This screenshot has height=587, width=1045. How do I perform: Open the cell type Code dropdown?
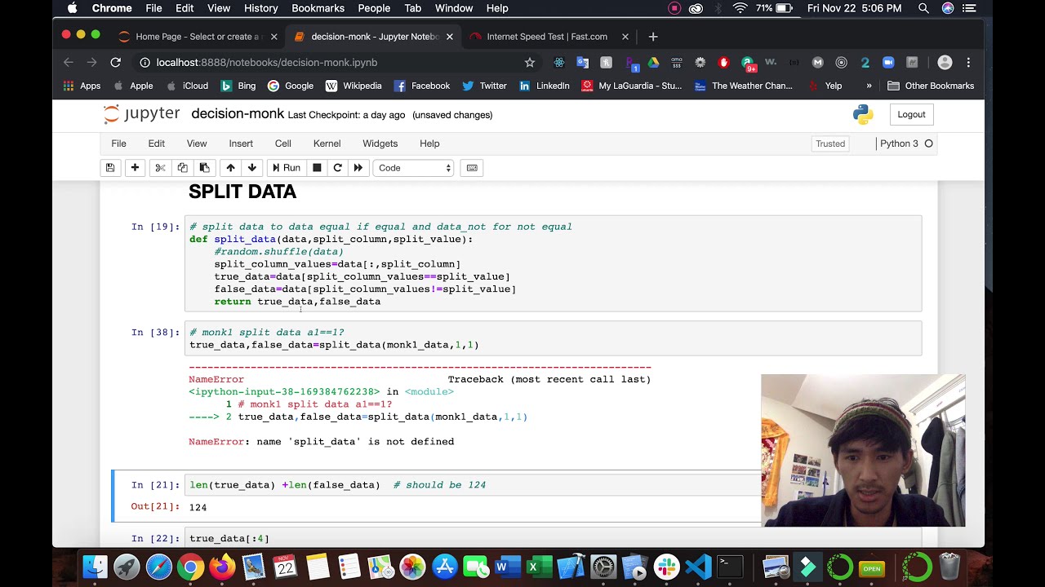coord(414,168)
